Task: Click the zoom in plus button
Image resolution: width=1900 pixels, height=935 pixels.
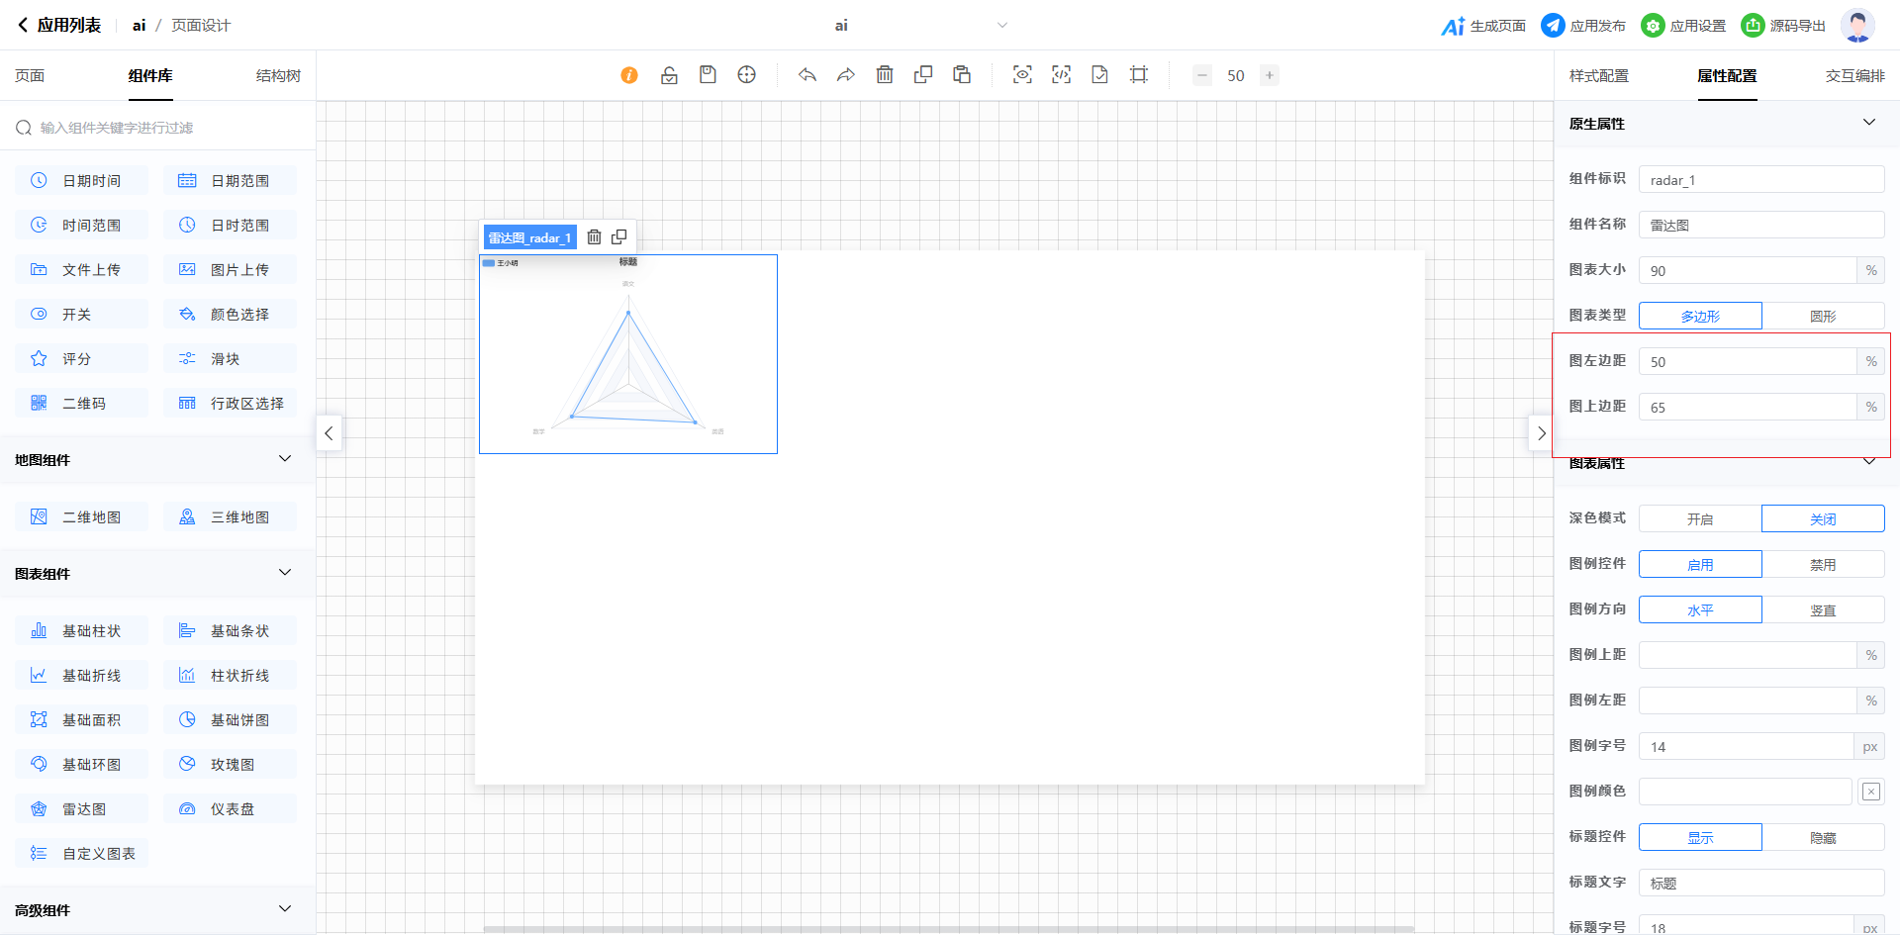Action: pyautogui.click(x=1270, y=75)
